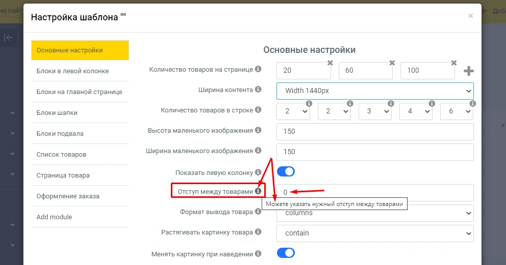
Task: Switch to Страница товара tab
Action: [80, 175]
